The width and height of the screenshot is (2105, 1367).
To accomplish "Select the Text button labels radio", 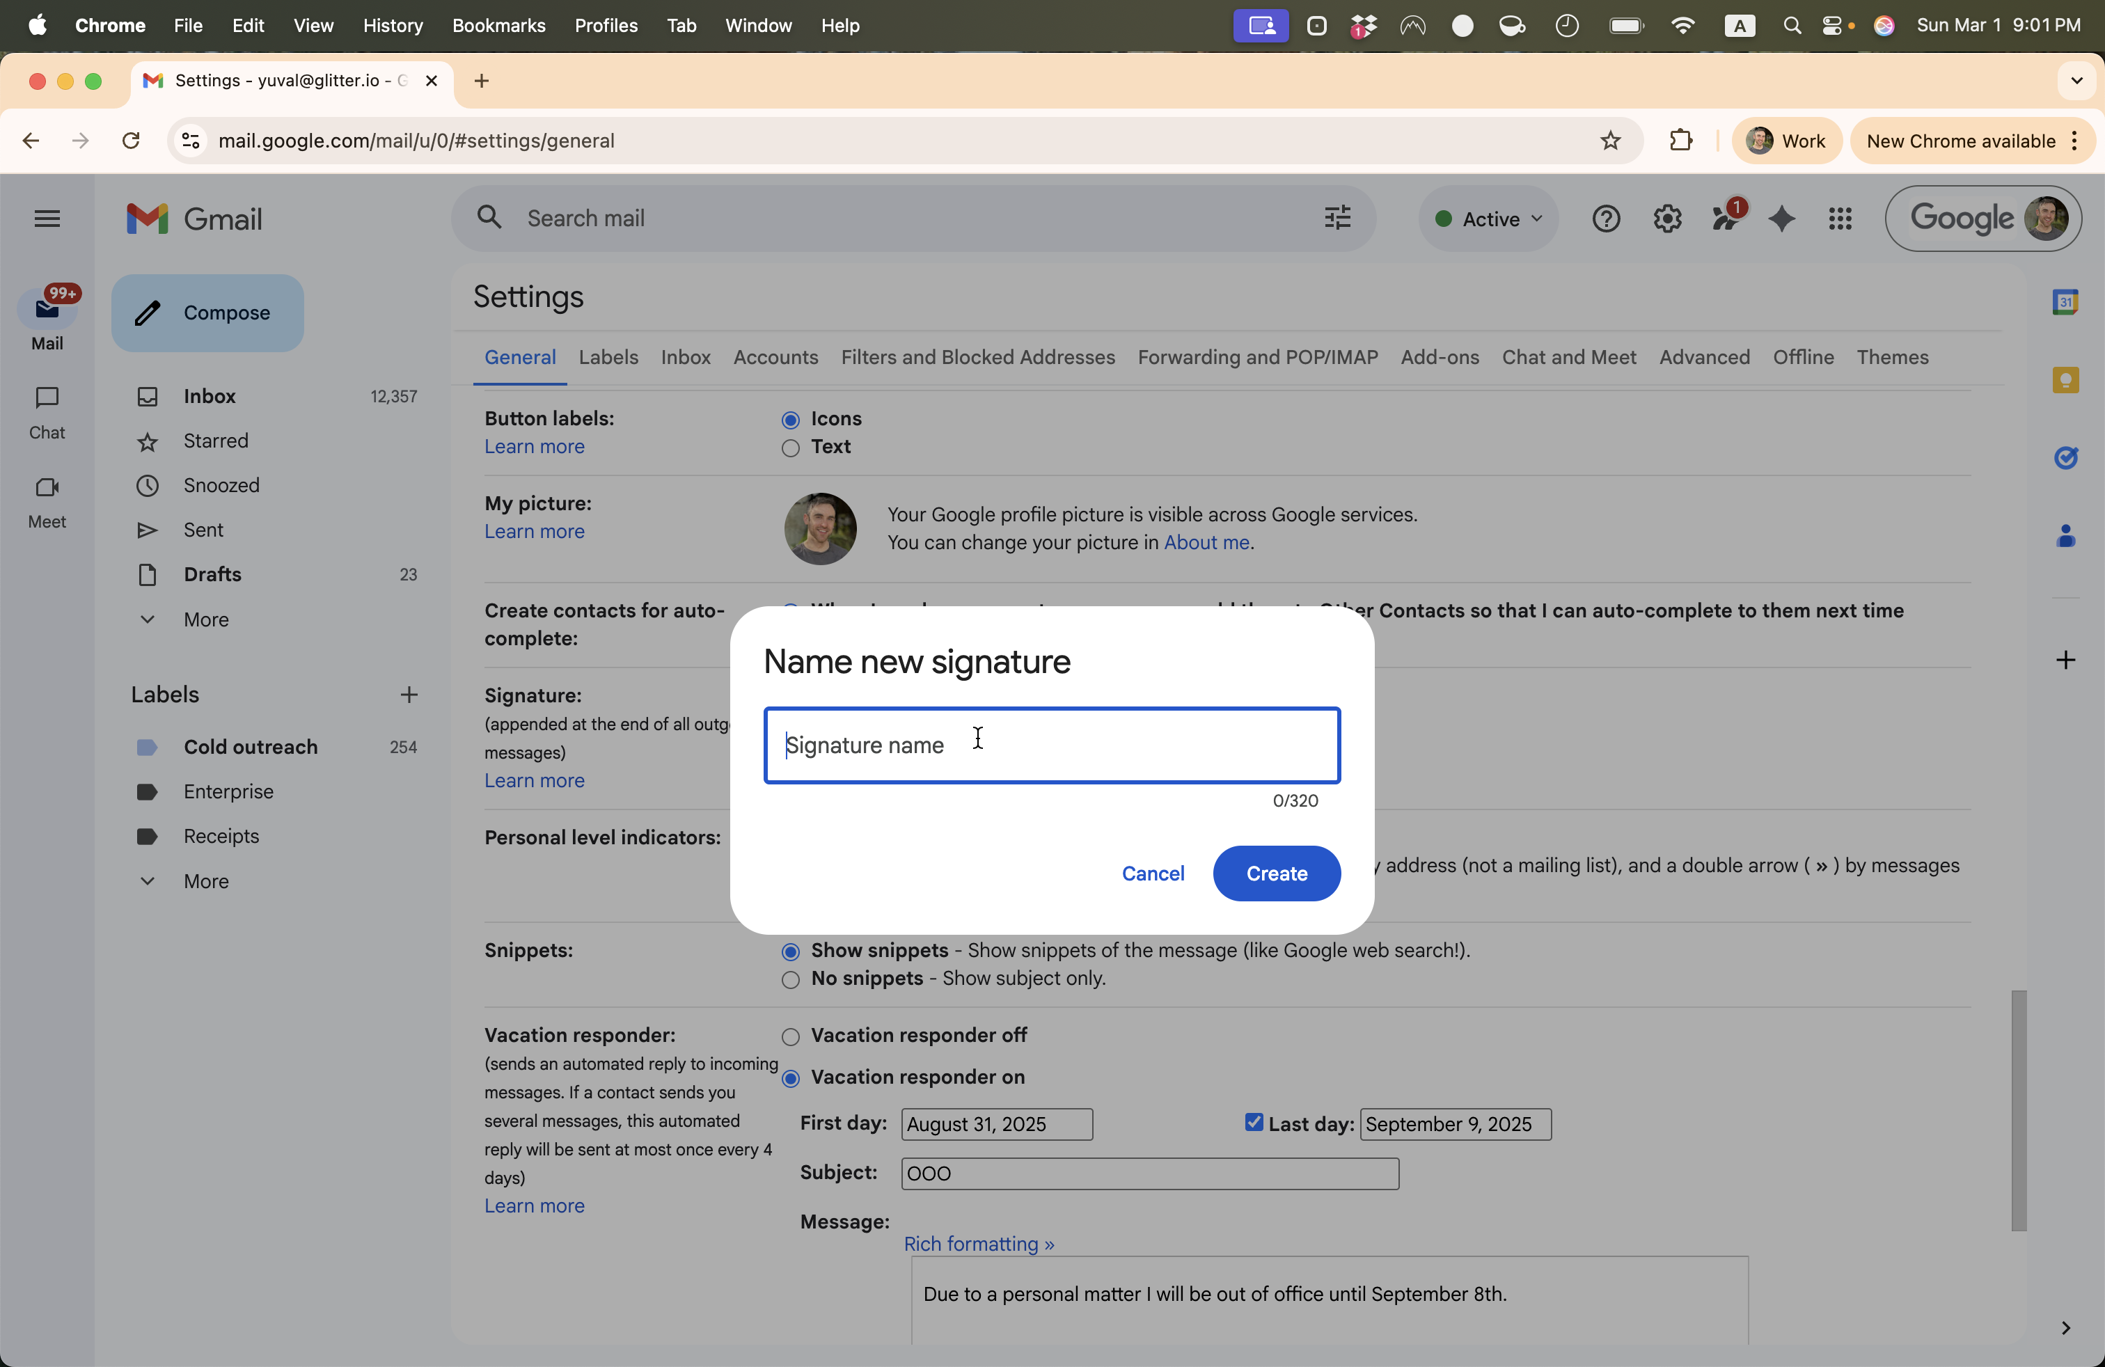I will pyautogui.click(x=791, y=448).
